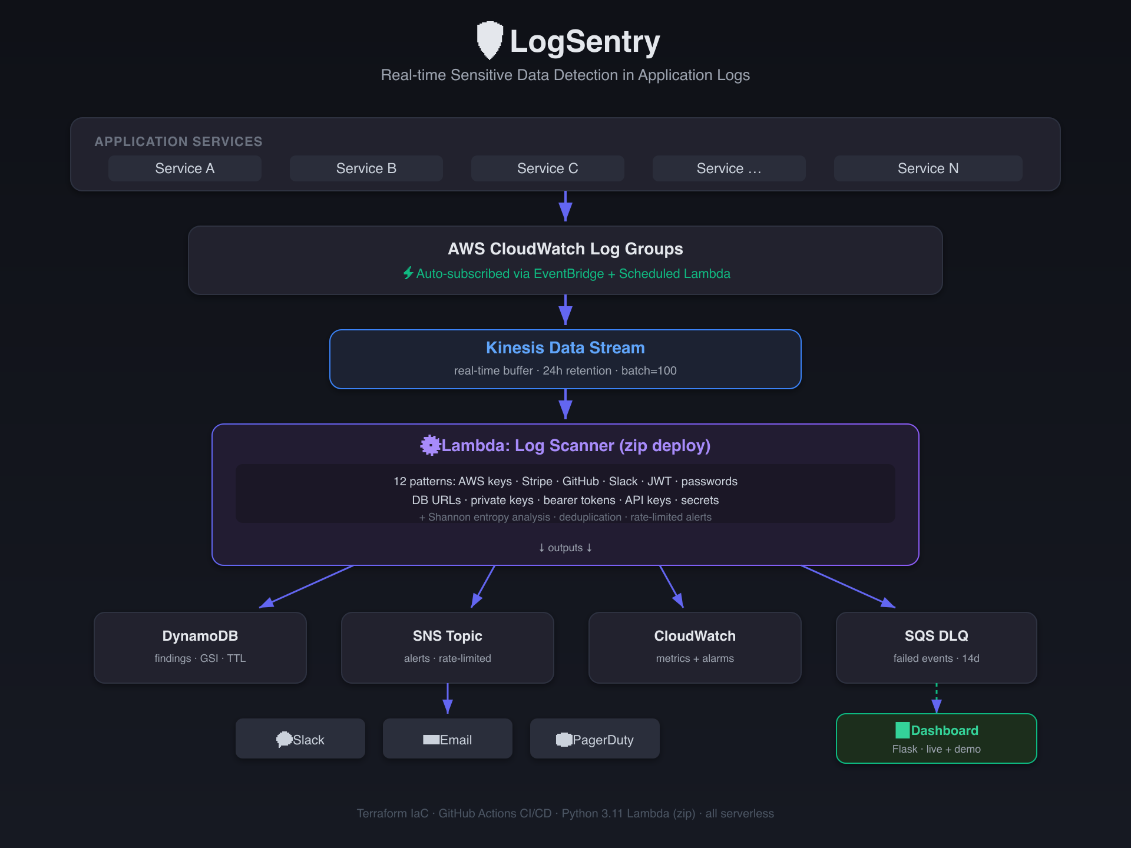Click the failed events · 14d text
Image resolution: width=1131 pixels, height=848 pixels.
click(x=937, y=658)
